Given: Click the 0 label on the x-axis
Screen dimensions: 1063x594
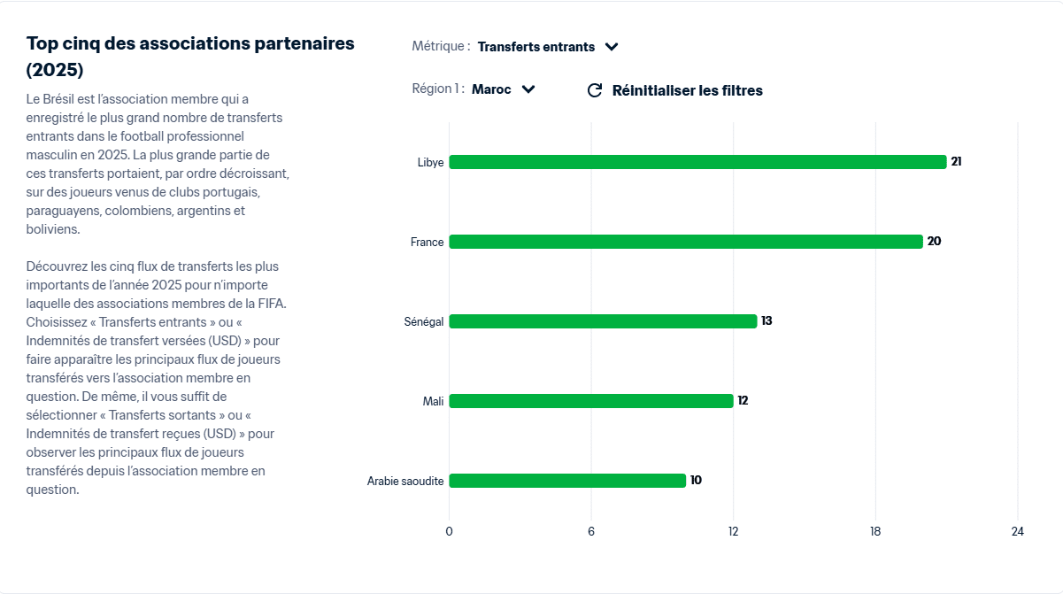Looking at the screenshot, I should [x=450, y=532].
